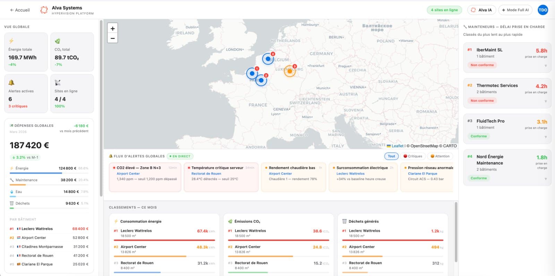Zoom in on the map
The width and height of the screenshot is (555, 276).
(112, 28)
